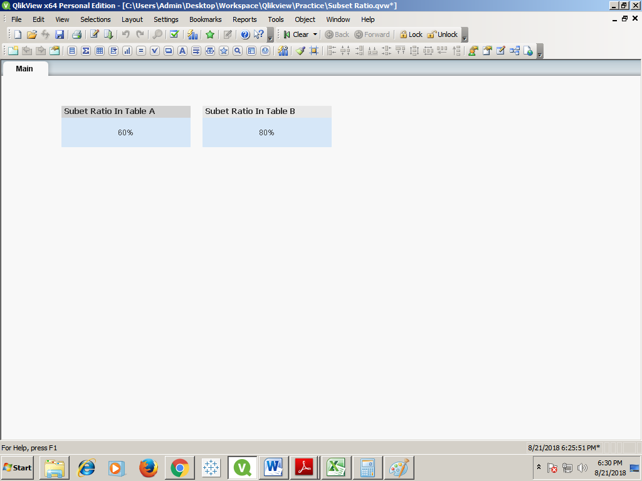Open Excel from the taskbar
642x481 pixels.
[336, 467]
